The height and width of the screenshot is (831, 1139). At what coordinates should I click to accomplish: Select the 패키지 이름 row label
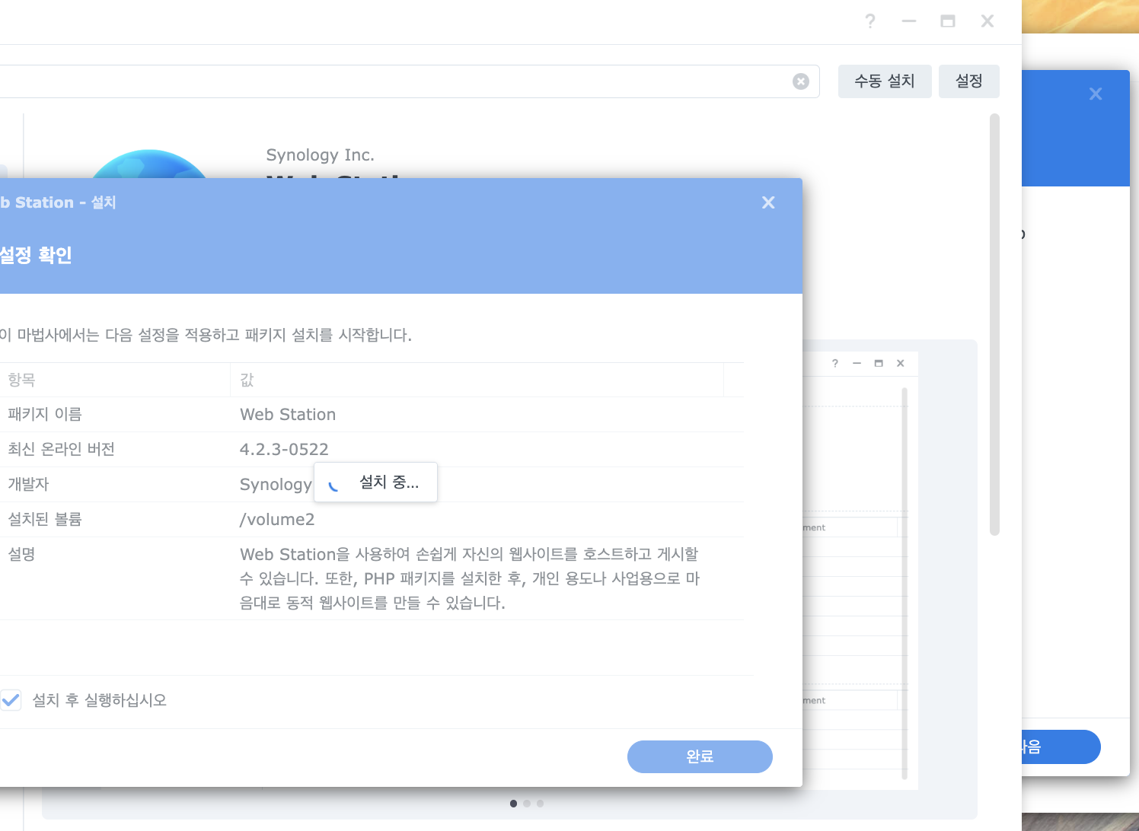coord(45,415)
